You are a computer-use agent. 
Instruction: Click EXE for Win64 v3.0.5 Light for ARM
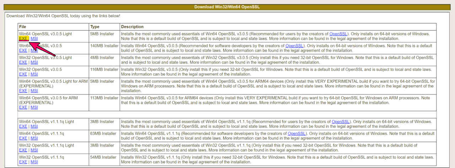(23, 91)
